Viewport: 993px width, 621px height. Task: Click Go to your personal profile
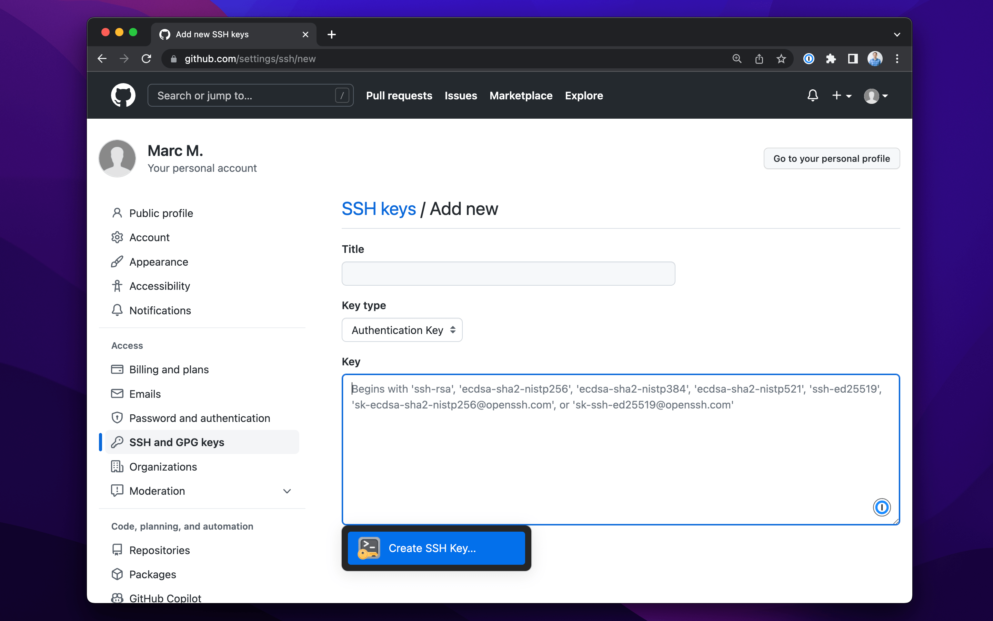pyautogui.click(x=831, y=158)
